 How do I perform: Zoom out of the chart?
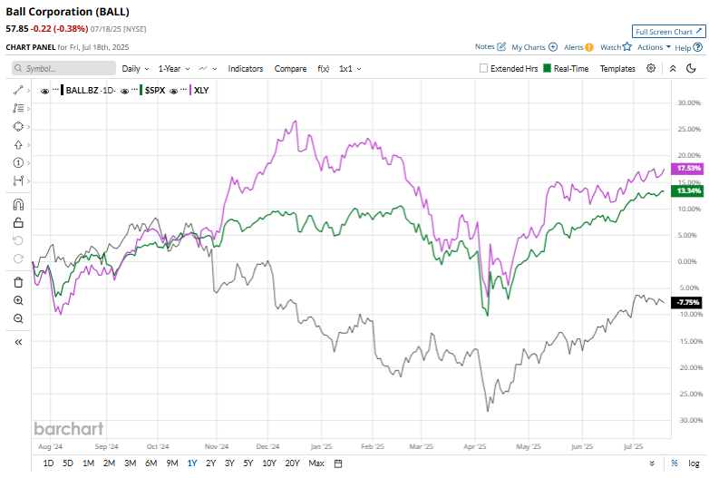coord(18,318)
